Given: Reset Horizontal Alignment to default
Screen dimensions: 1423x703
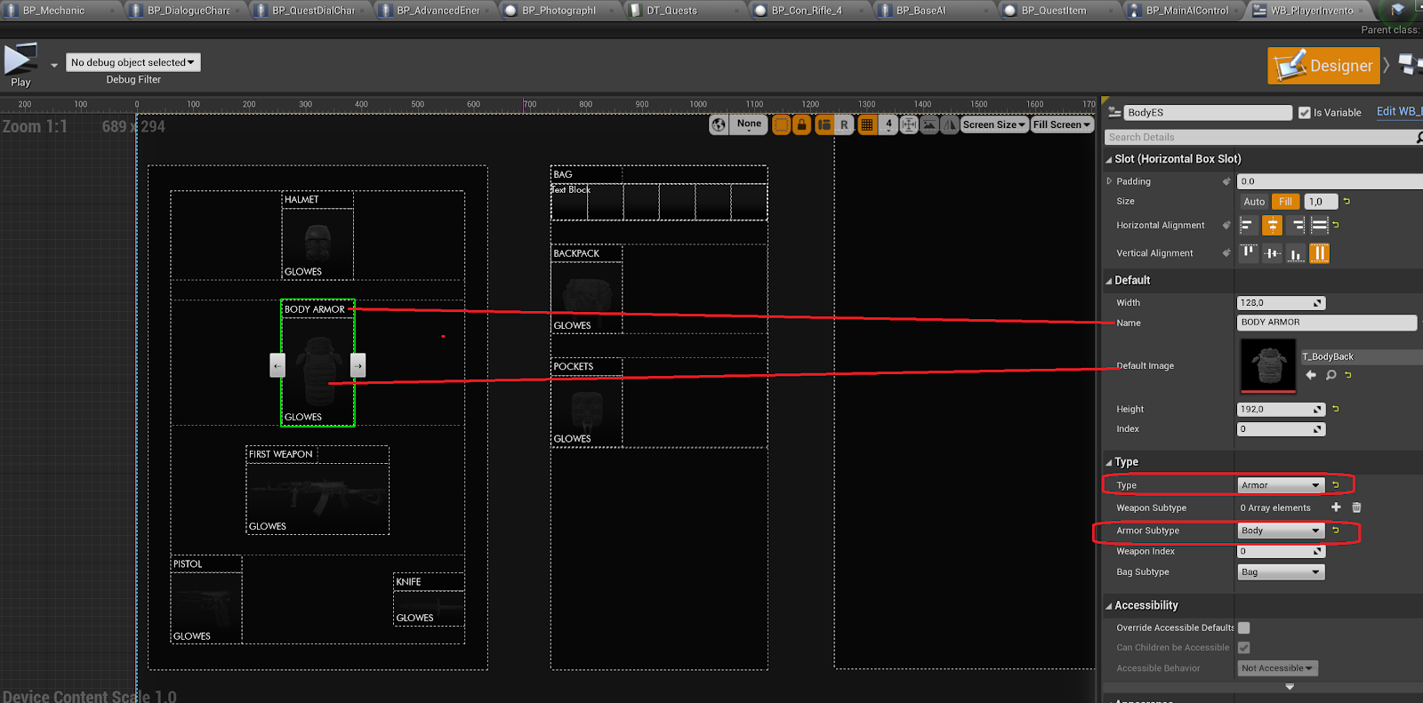Looking at the screenshot, I should tap(1336, 225).
